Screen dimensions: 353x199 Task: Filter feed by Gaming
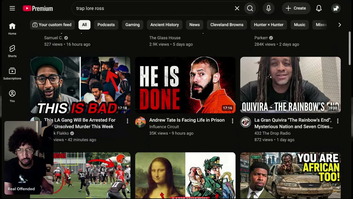tap(132, 25)
